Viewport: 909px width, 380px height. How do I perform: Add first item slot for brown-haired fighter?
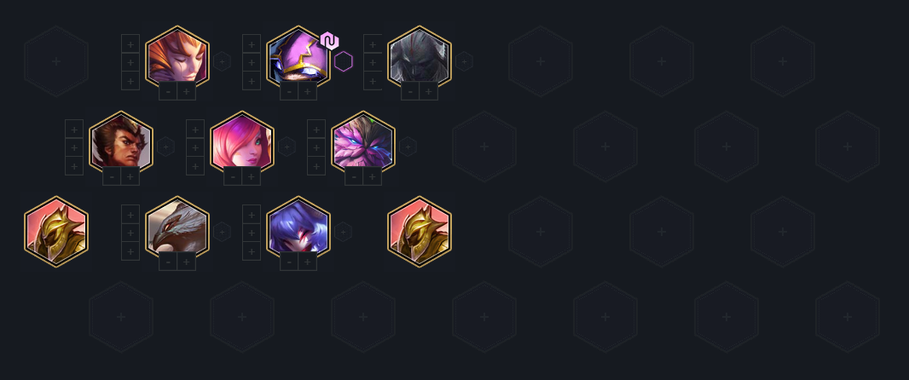click(74, 130)
